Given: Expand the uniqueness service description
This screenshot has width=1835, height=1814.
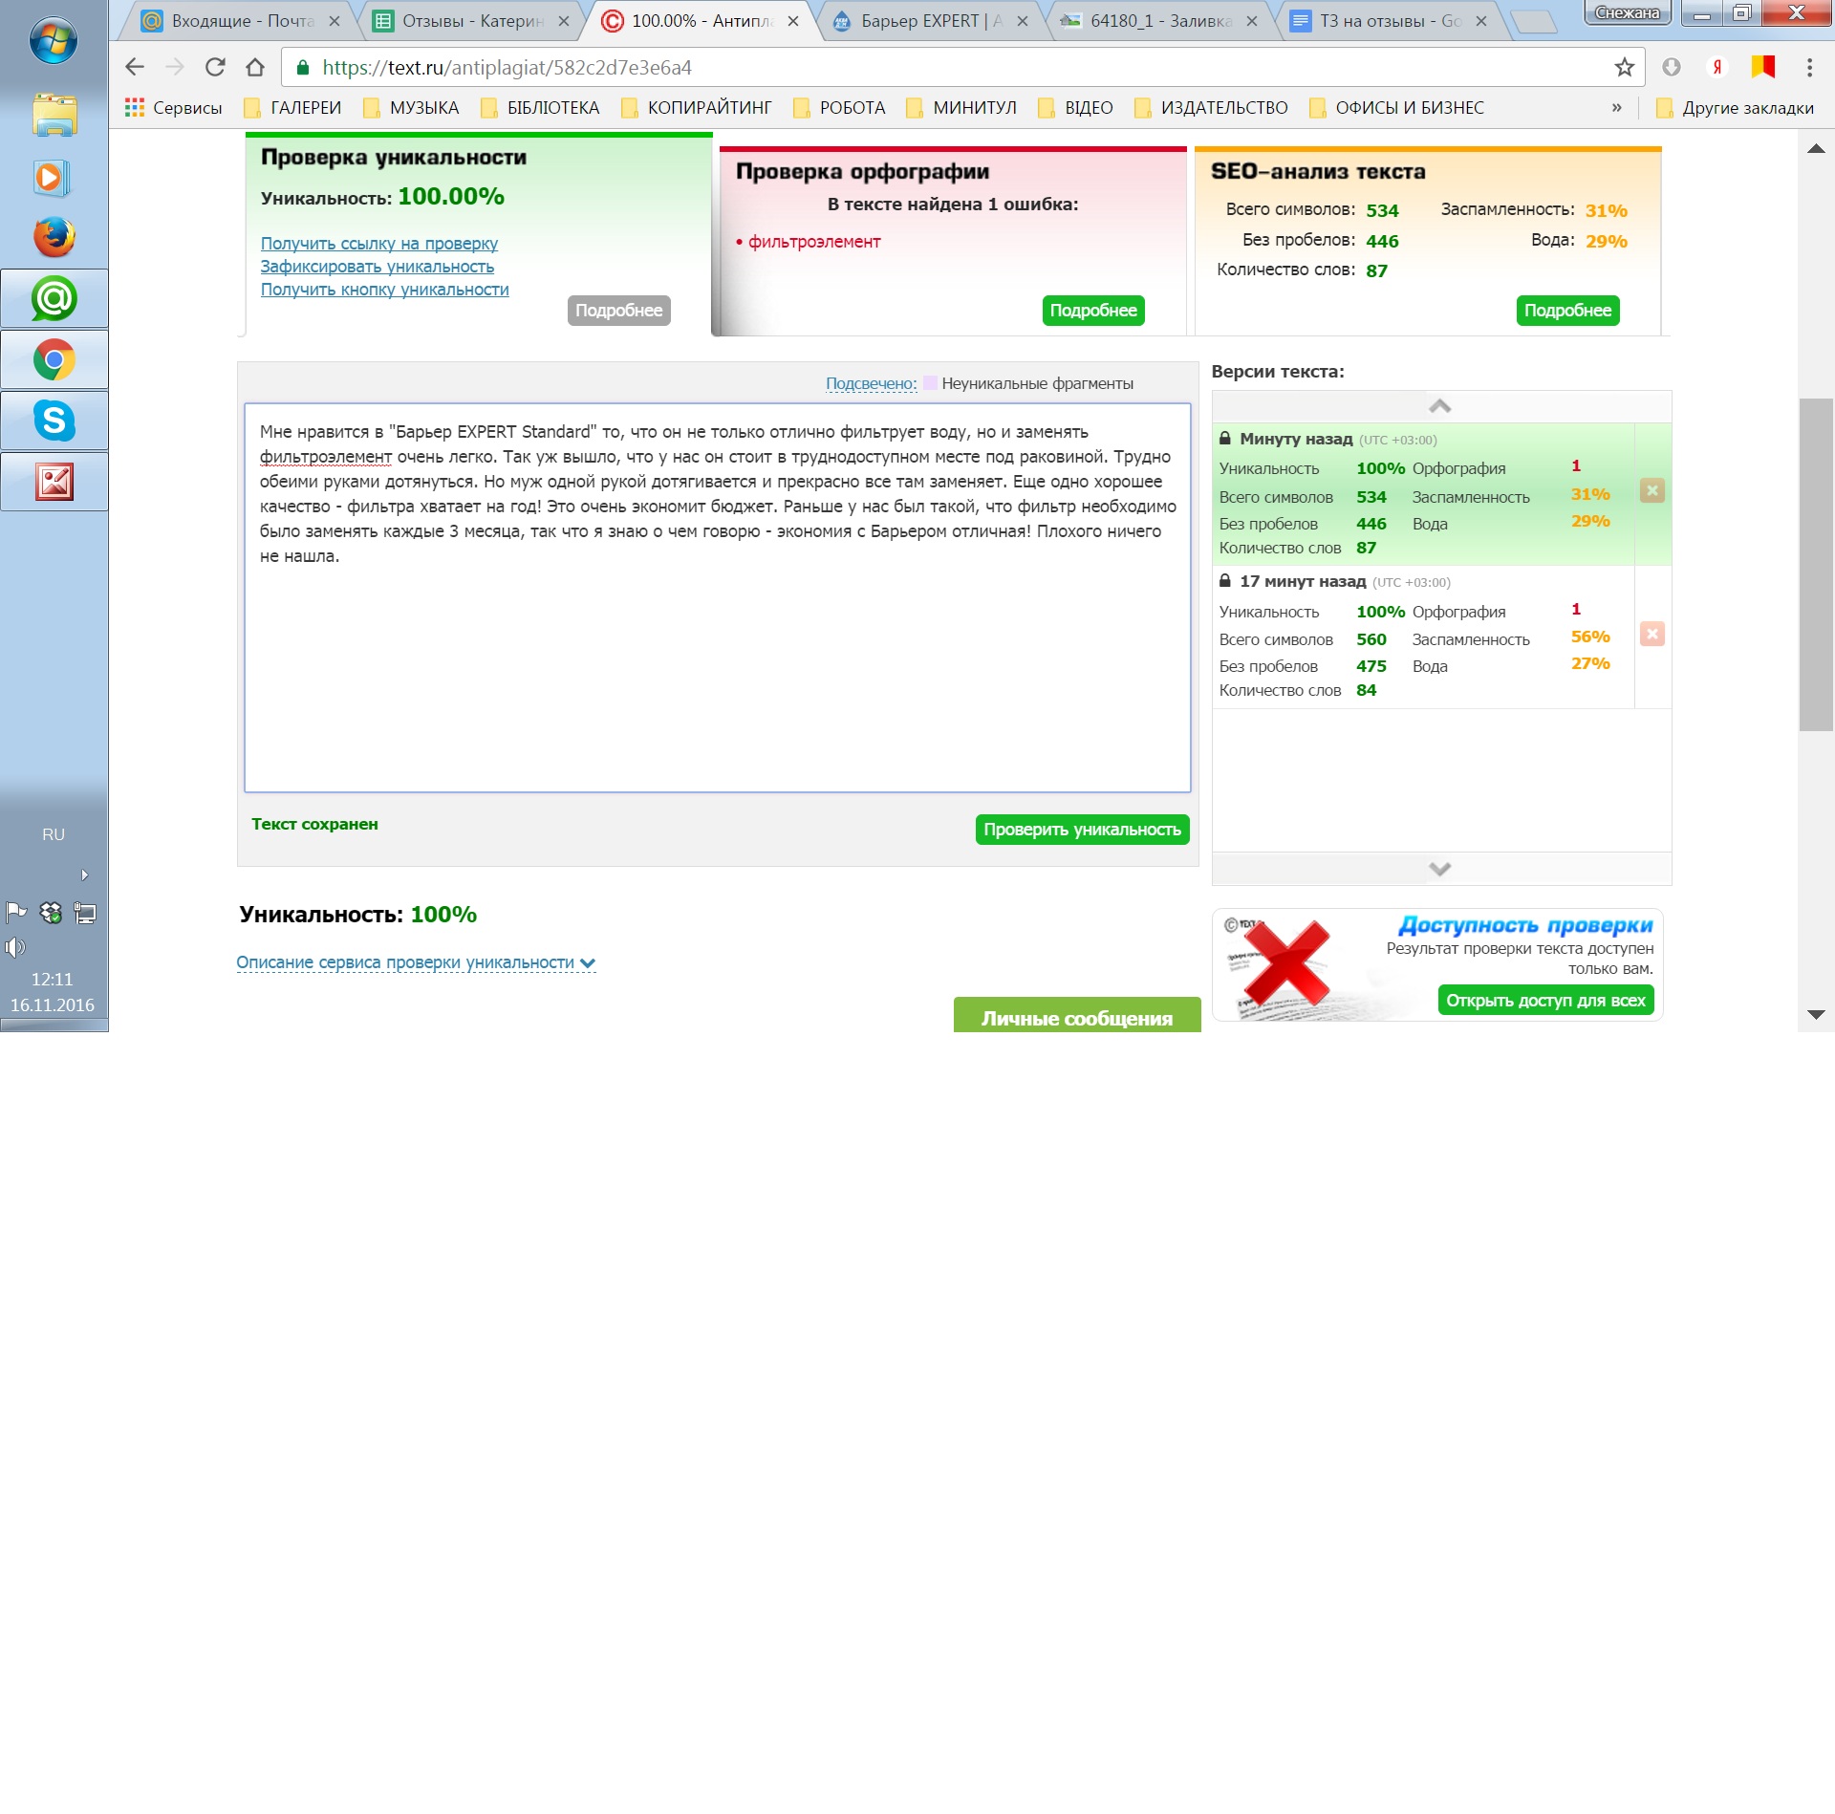Looking at the screenshot, I should (416, 962).
